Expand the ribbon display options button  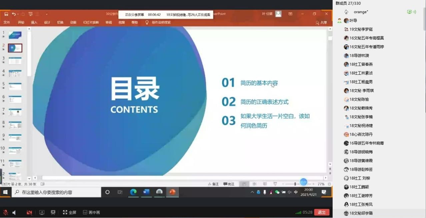(290, 14)
